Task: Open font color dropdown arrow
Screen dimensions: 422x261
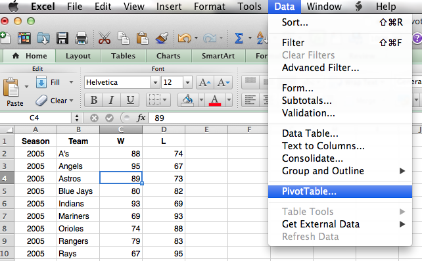Action: (229, 100)
